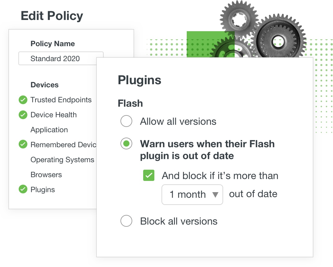Click the green checkmark beside Device Health

[x=23, y=115]
